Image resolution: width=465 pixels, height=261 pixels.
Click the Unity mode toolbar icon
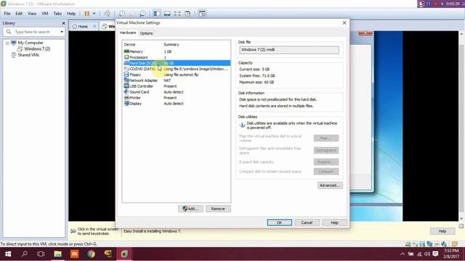point(187,14)
